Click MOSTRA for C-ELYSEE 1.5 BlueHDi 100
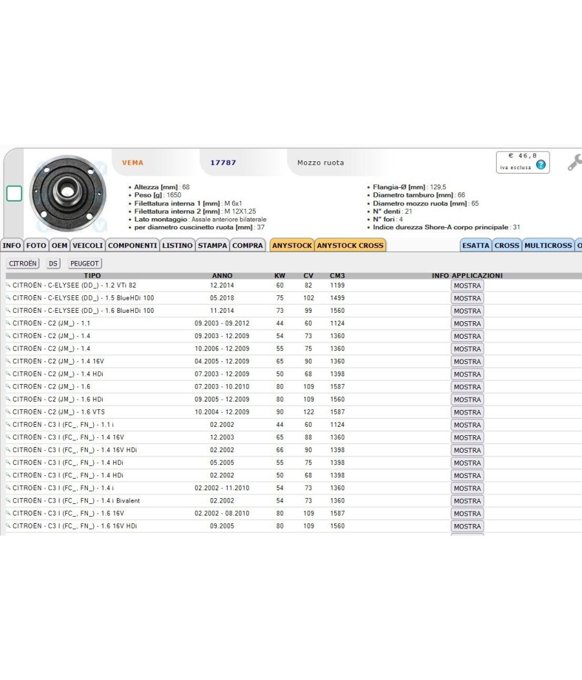Screen dimensions: 582x680 (468, 298)
